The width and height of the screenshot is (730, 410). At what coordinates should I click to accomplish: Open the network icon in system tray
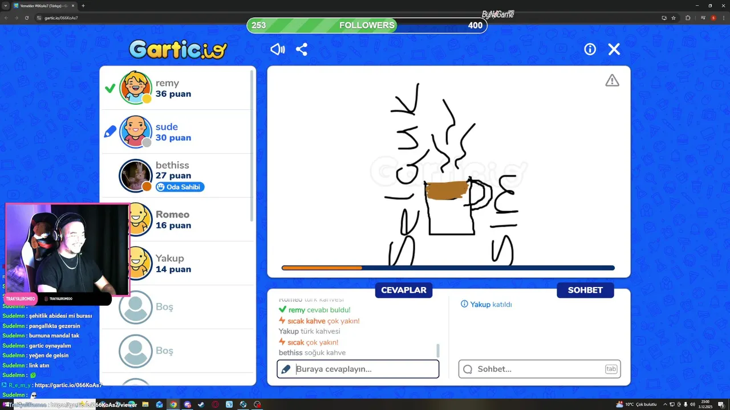[x=672, y=404]
